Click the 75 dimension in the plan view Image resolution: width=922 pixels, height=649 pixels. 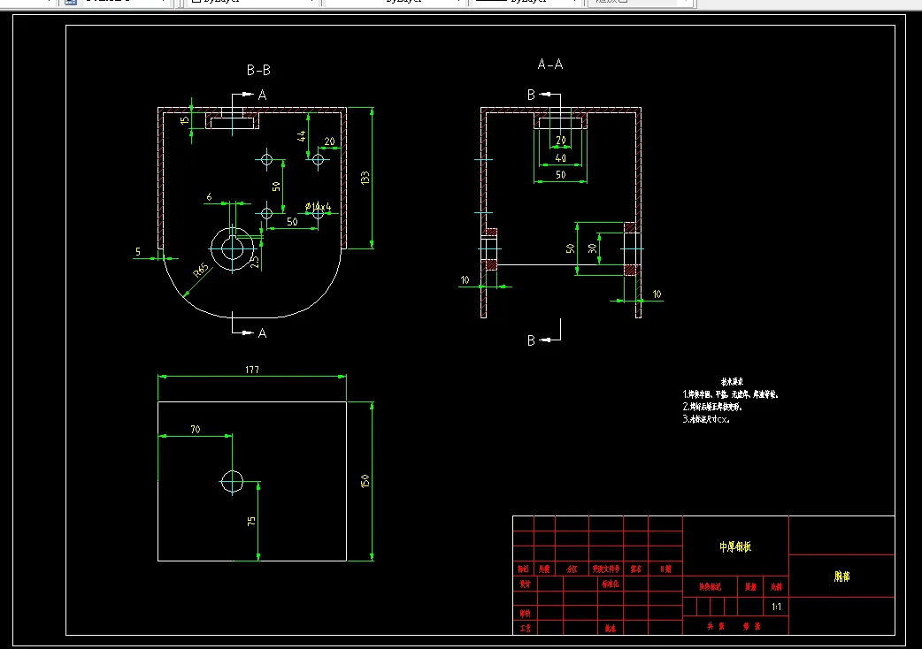[x=251, y=521]
